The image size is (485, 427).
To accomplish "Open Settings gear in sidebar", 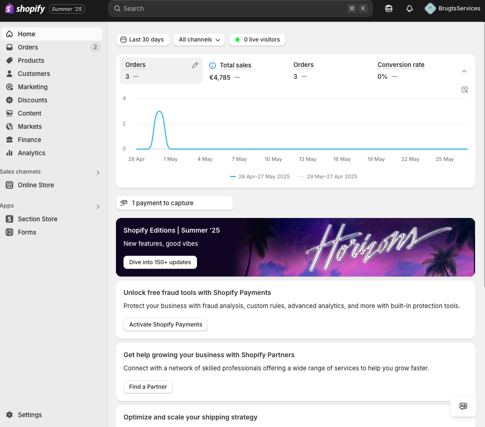I will 9,415.
